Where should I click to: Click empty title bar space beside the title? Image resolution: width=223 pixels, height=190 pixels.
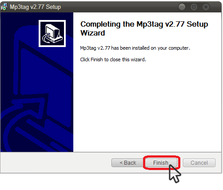coord(119,7)
